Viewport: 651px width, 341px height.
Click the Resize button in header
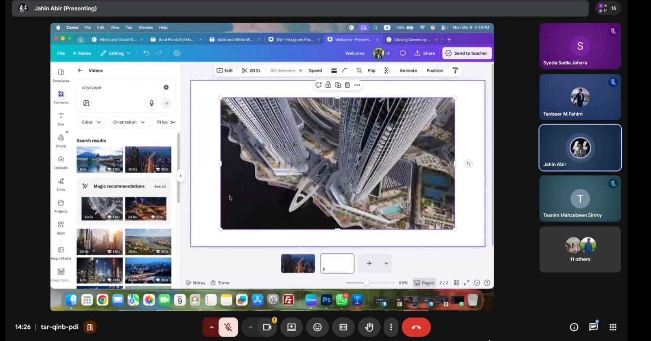(81, 53)
